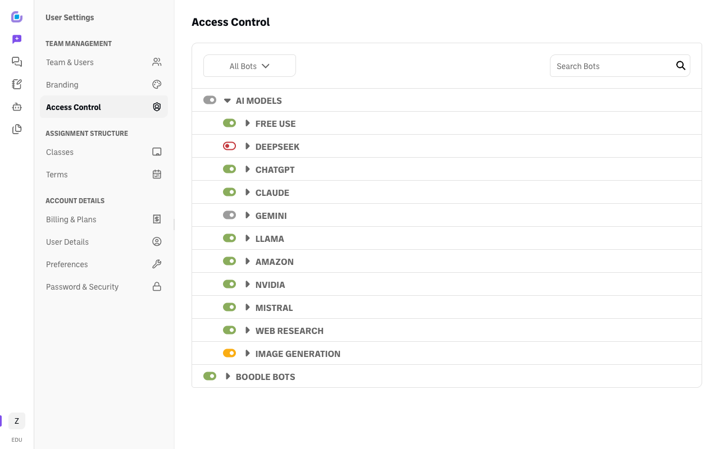Viewport: 719px width, 449px height.
Task: Expand the FREE USE group arrow
Action: (x=247, y=123)
